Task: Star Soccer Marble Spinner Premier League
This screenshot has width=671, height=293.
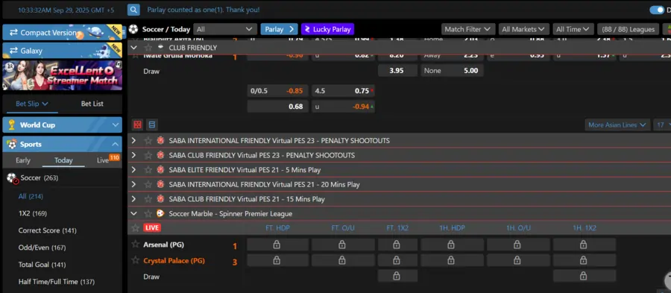Action: pyautogui.click(x=148, y=213)
